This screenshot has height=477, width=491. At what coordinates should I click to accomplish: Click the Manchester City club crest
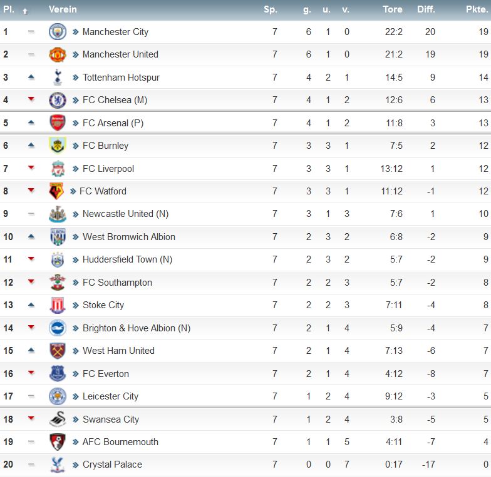[58, 31]
